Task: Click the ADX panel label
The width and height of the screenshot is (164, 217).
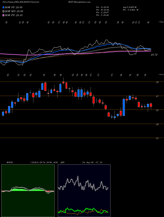Action: click(x=63, y=162)
